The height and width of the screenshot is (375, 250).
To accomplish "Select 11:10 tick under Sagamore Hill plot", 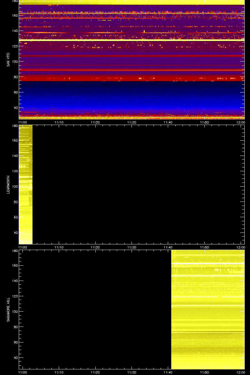I will coord(59,372).
